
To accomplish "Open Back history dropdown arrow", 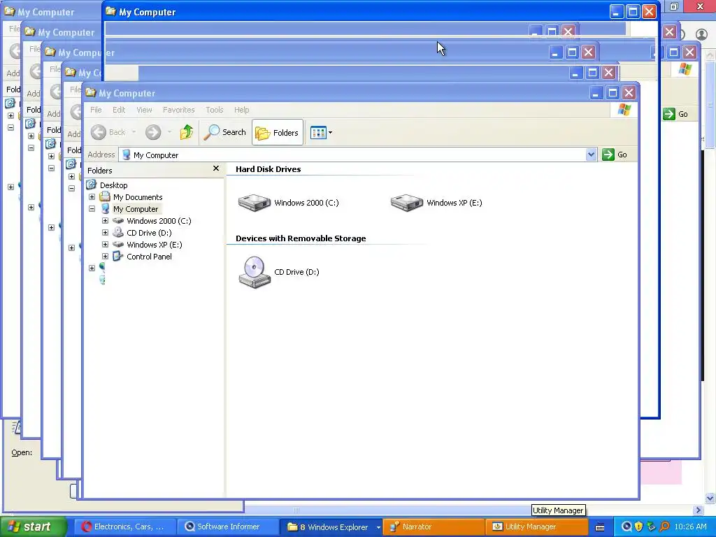I will pyautogui.click(x=134, y=132).
